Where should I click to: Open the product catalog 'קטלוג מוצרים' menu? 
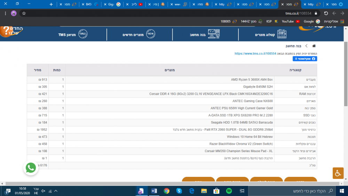pyautogui.click(x=271, y=34)
